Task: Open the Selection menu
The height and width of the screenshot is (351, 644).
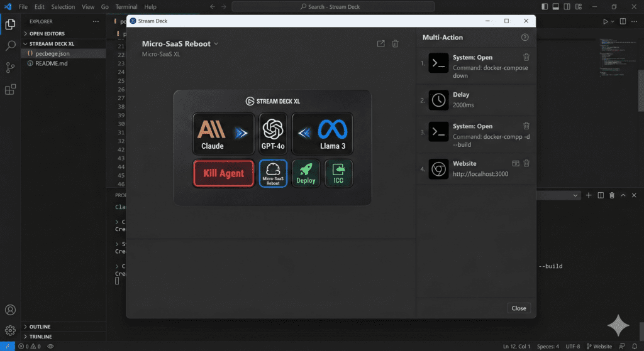Action: (62, 7)
